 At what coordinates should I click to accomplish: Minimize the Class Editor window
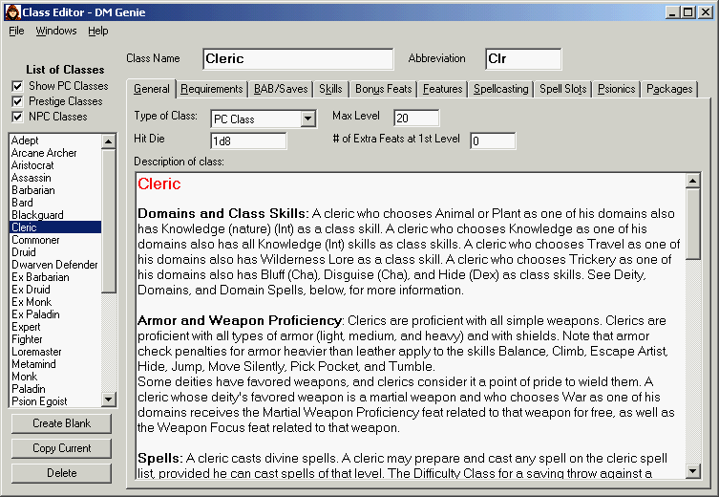click(672, 12)
